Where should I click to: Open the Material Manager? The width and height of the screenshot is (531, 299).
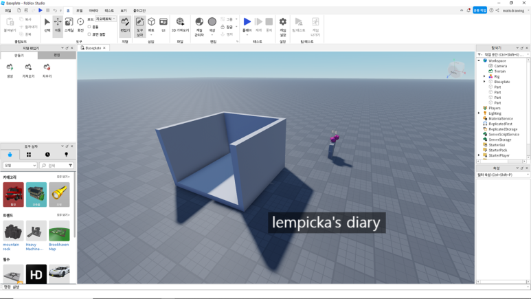(x=199, y=26)
